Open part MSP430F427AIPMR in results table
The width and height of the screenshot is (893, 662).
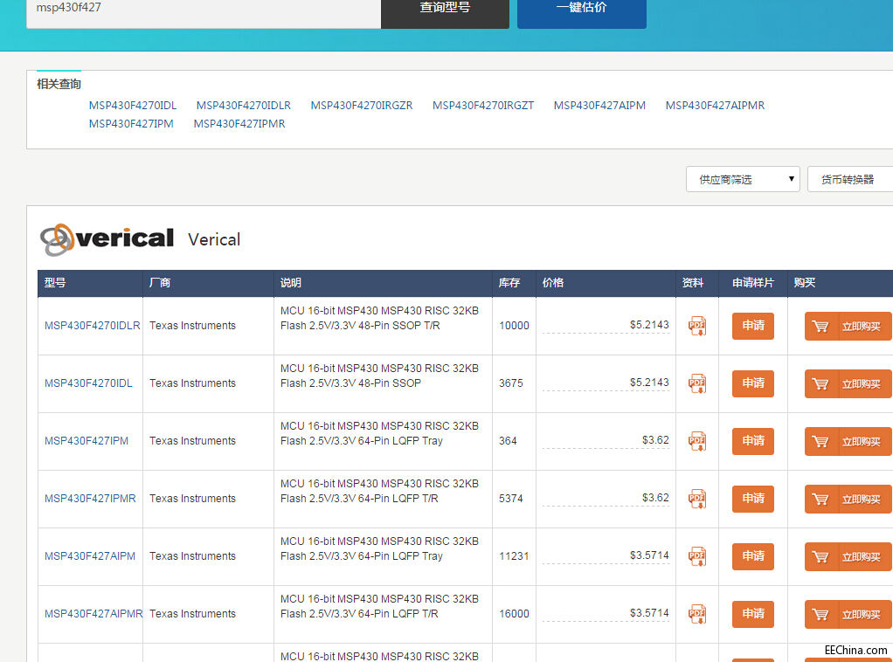click(x=94, y=614)
